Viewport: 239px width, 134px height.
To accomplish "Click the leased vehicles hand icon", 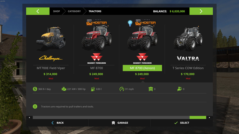I will coord(180,89).
